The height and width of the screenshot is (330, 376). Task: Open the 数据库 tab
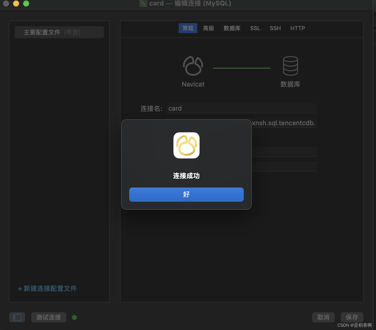point(232,28)
